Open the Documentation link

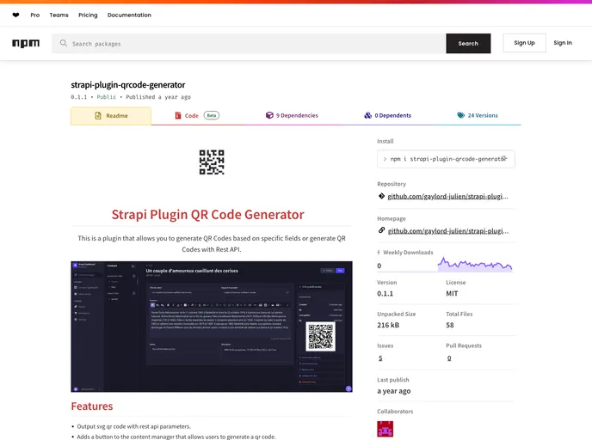tap(129, 15)
